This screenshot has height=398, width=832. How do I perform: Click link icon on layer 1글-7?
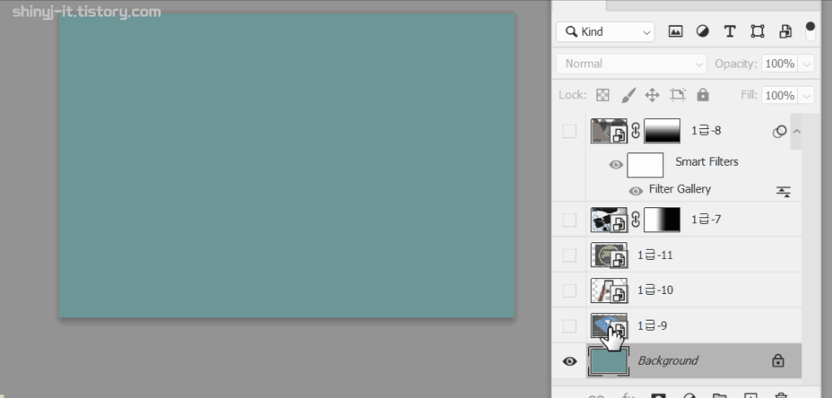636,220
